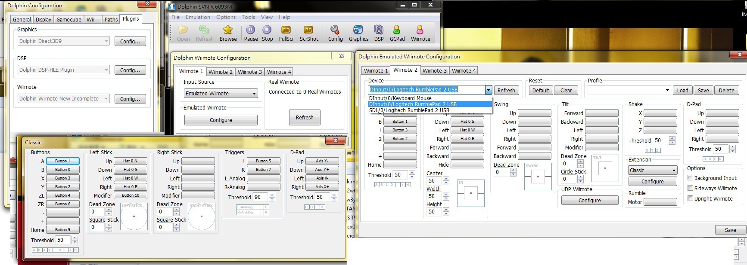Open the Wiimote plugin dropdown
747x265 pixels.
pyautogui.click(x=64, y=99)
